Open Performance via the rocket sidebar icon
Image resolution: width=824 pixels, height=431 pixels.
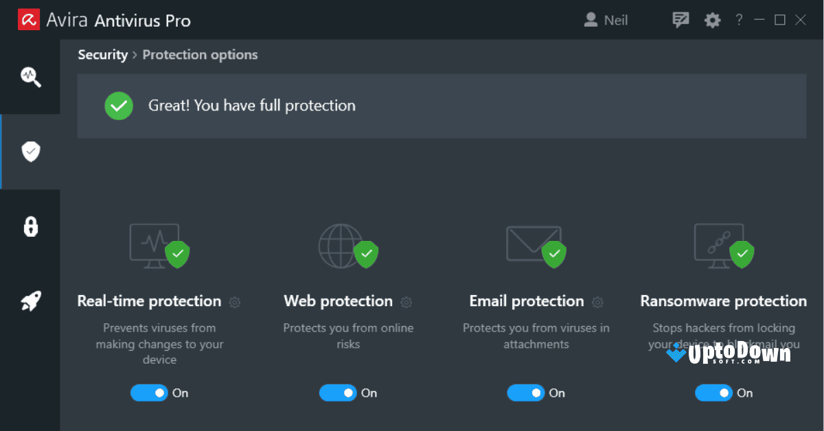[30, 301]
